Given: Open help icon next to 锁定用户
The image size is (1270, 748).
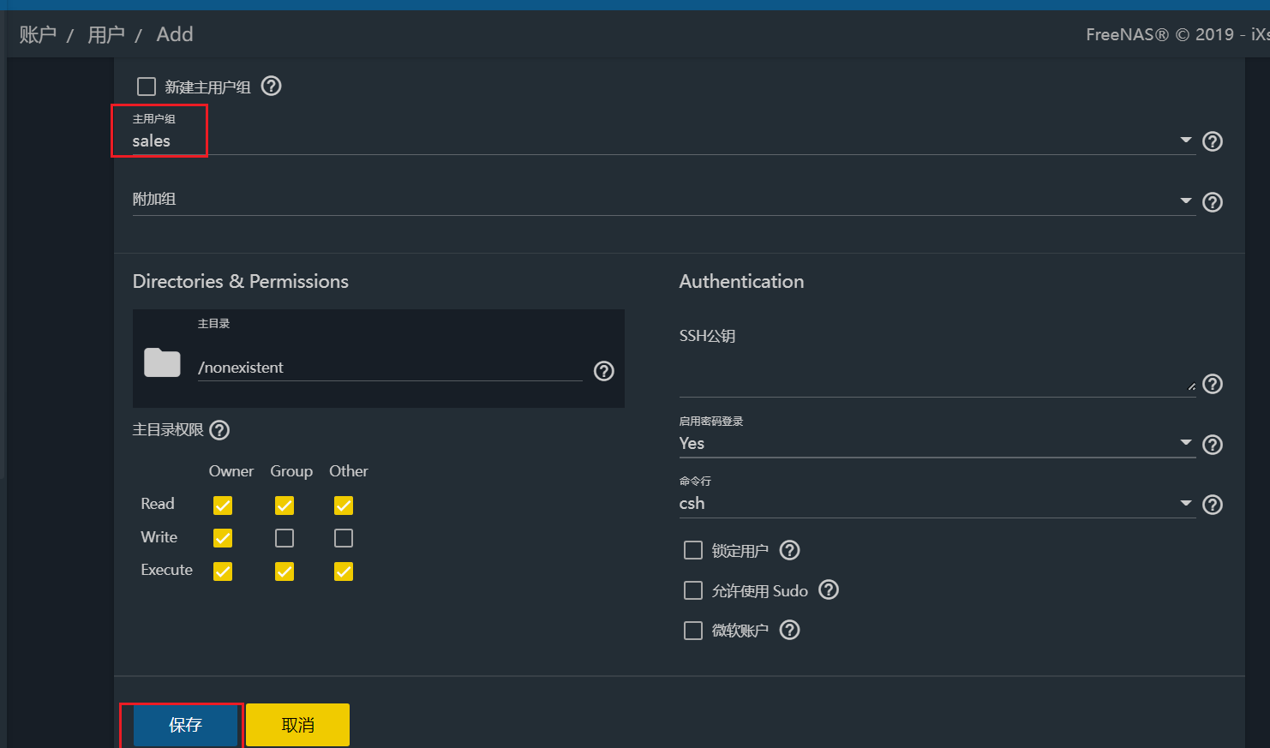Looking at the screenshot, I should click(x=790, y=550).
